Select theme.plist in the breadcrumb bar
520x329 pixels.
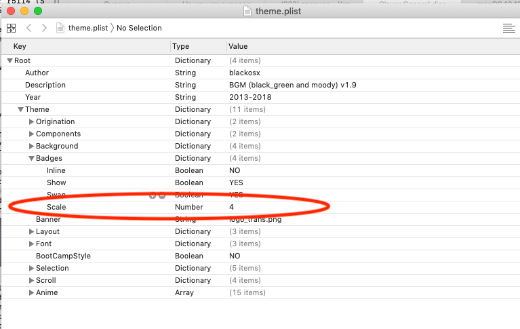pos(88,28)
